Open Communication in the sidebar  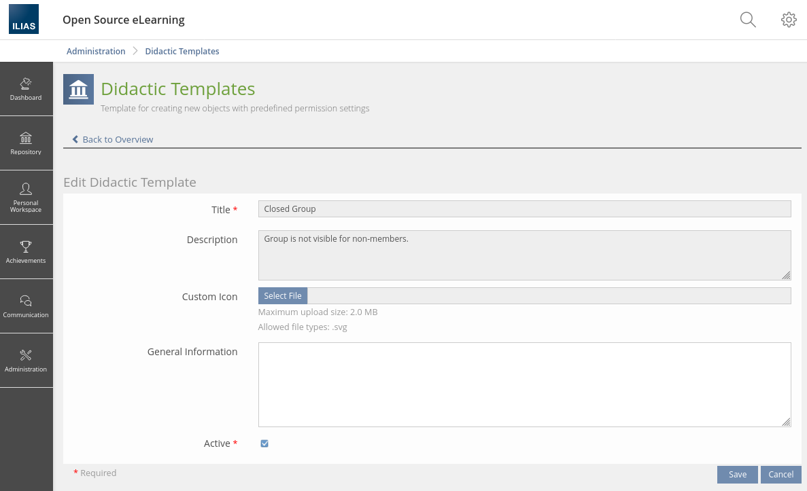click(x=26, y=306)
